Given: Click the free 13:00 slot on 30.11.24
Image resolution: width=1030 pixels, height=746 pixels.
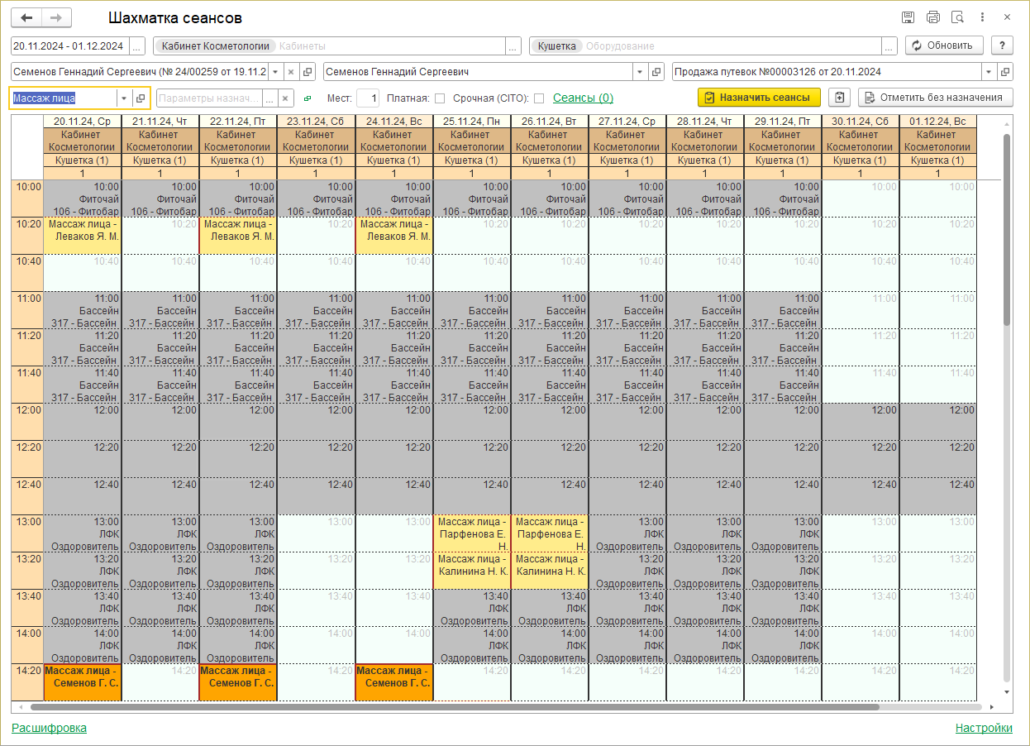Looking at the screenshot, I should coord(860,533).
